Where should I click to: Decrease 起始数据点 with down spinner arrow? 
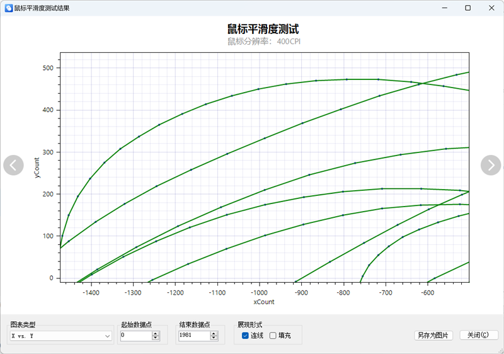pyautogui.click(x=156, y=339)
